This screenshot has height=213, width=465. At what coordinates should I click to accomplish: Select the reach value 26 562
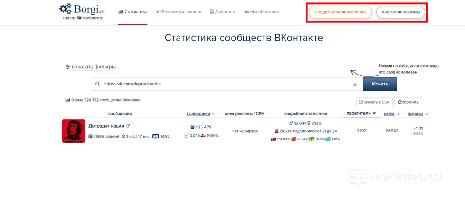[x=392, y=131]
